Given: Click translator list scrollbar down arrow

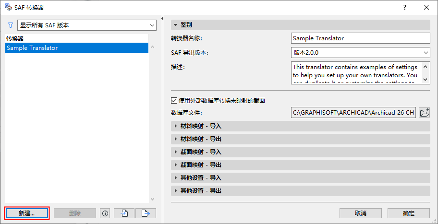Looking at the screenshot, I should pos(153,199).
